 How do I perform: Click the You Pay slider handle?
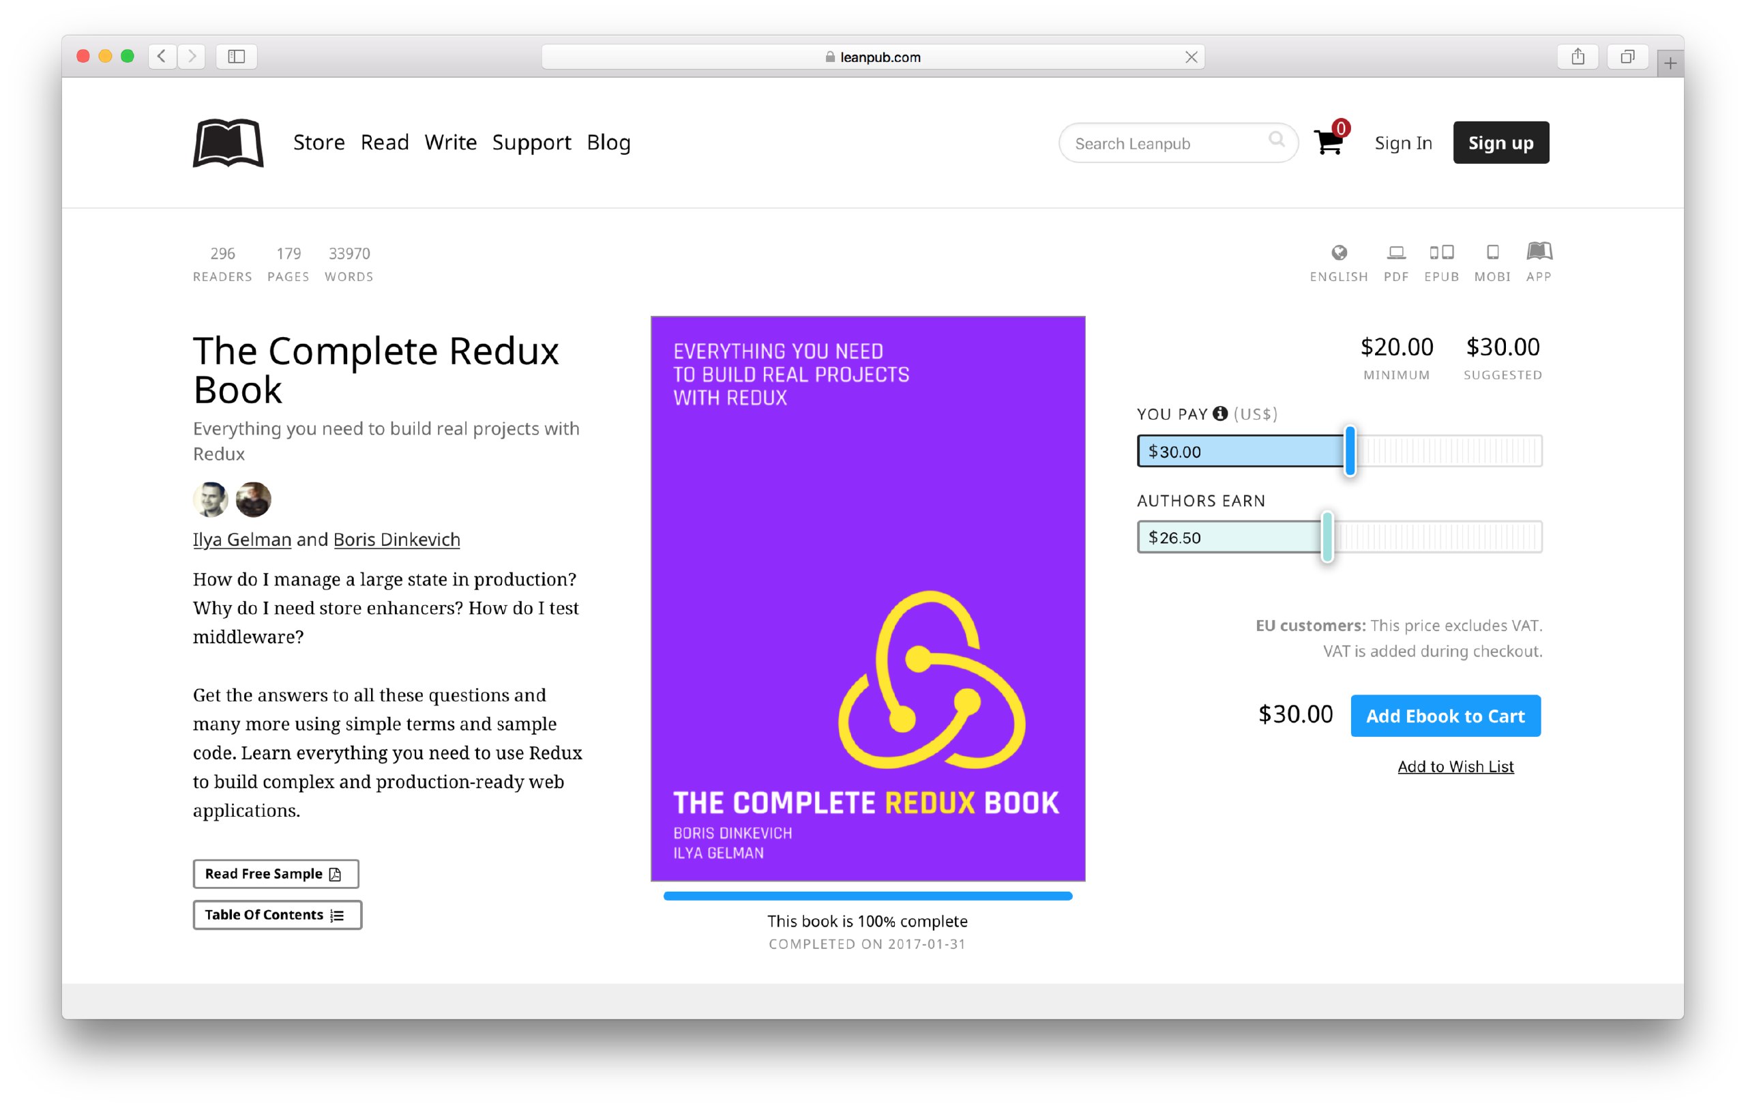pos(1349,450)
